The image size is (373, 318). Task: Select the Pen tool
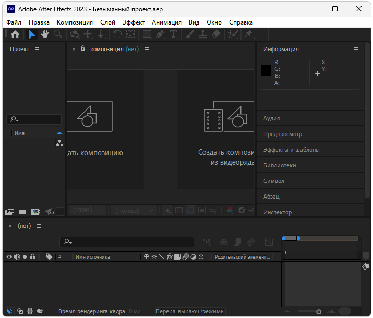160,34
